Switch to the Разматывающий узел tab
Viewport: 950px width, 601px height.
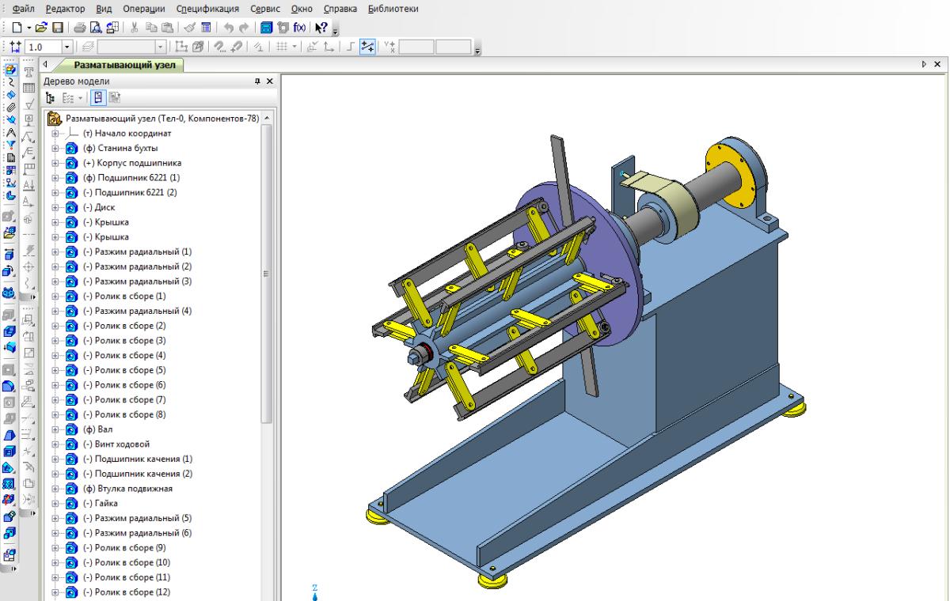[x=124, y=65]
